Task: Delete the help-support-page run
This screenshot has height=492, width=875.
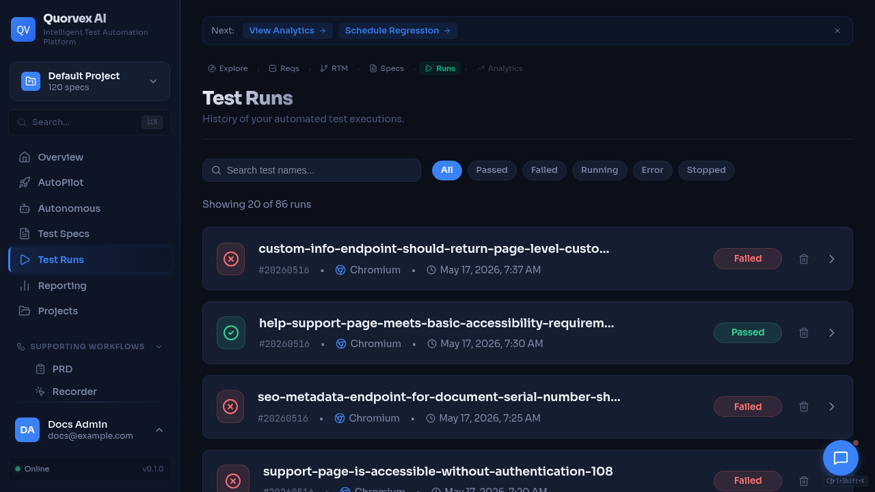Action: click(804, 333)
